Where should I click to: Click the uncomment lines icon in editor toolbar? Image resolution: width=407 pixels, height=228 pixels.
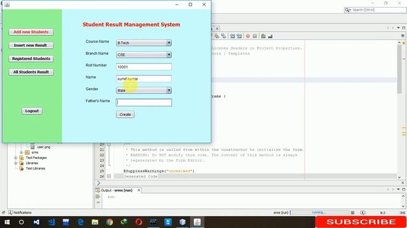pos(270,36)
